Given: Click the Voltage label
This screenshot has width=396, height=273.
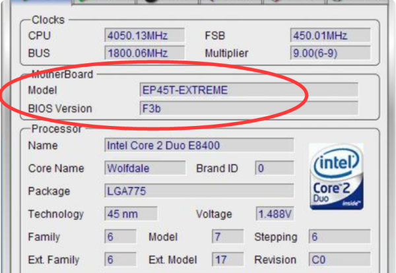Looking at the screenshot, I should 214,214.
